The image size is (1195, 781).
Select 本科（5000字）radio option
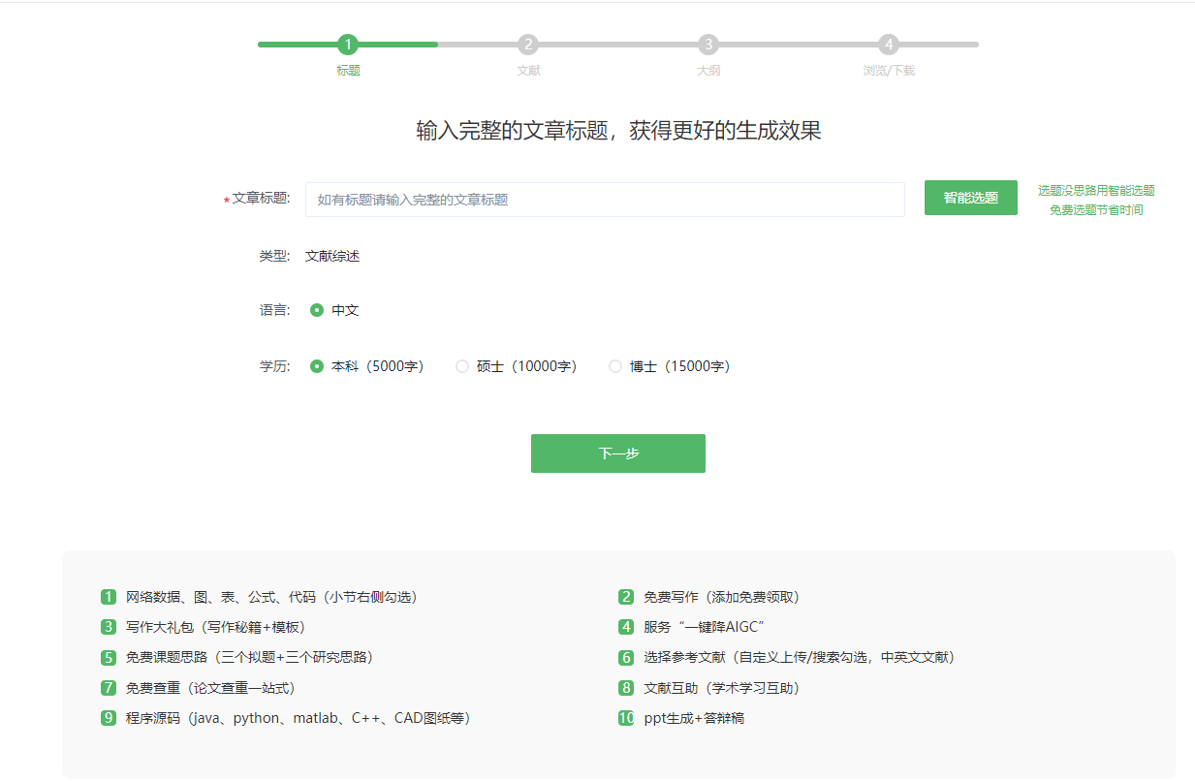point(317,367)
